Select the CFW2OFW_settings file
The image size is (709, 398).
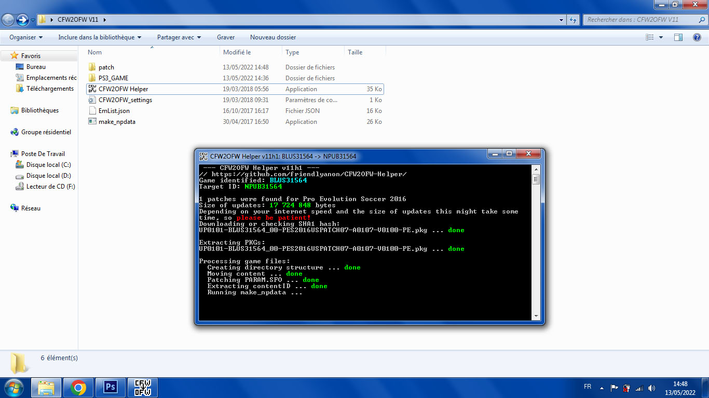(125, 100)
